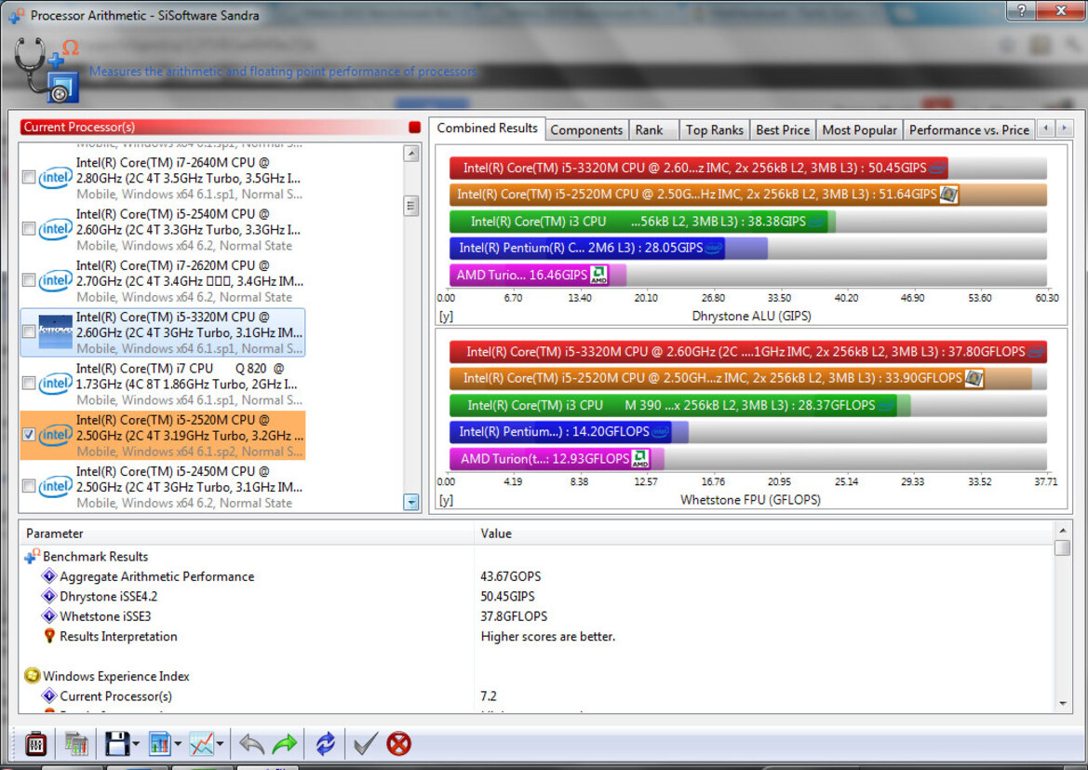
Task: Click the Intel logo of i7-2640M entry
Action: click(56, 178)
